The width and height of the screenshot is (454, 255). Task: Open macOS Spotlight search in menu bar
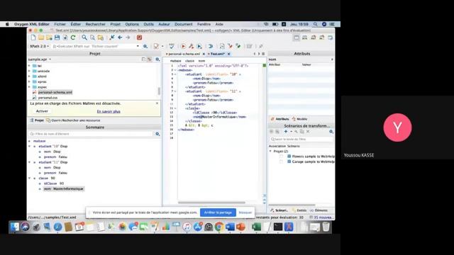click(315, 24)
